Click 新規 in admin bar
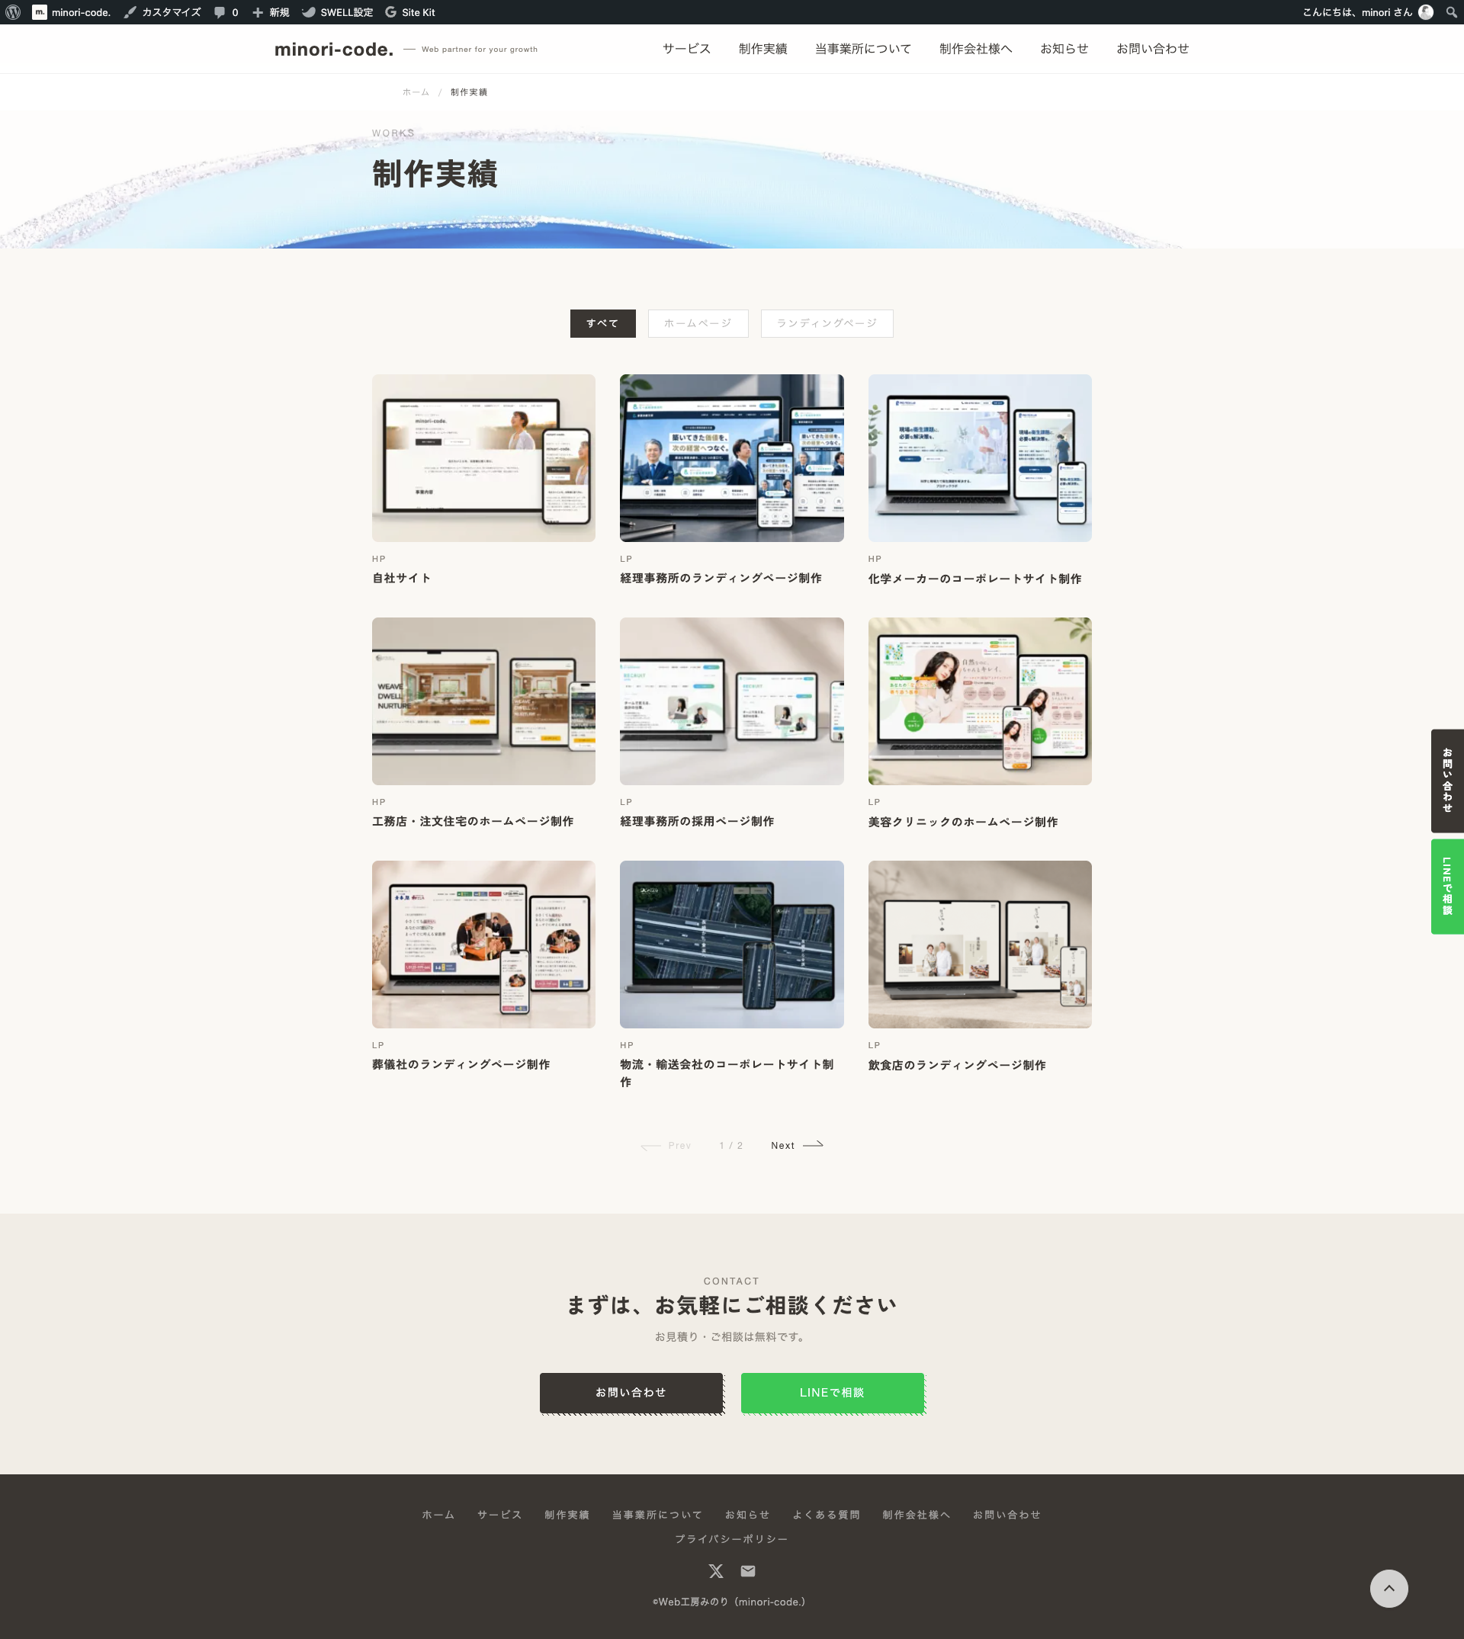Viewport: 1464px width, 1639px height. (271, 12)
